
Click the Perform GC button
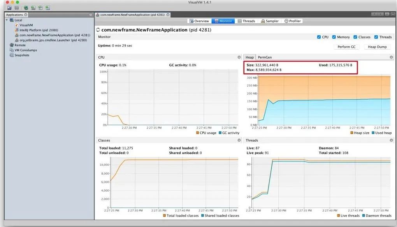click(x=346, y=47)
